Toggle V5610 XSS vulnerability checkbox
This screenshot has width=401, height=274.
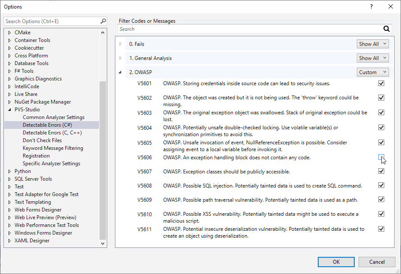coord(381,214)
